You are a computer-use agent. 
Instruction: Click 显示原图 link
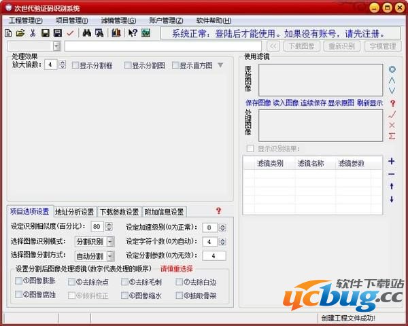[x=341, y=103]
